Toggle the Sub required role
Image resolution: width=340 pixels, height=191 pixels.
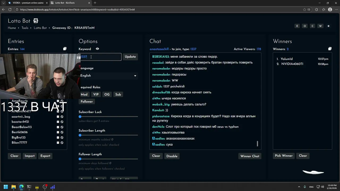(x=118, y=94)
